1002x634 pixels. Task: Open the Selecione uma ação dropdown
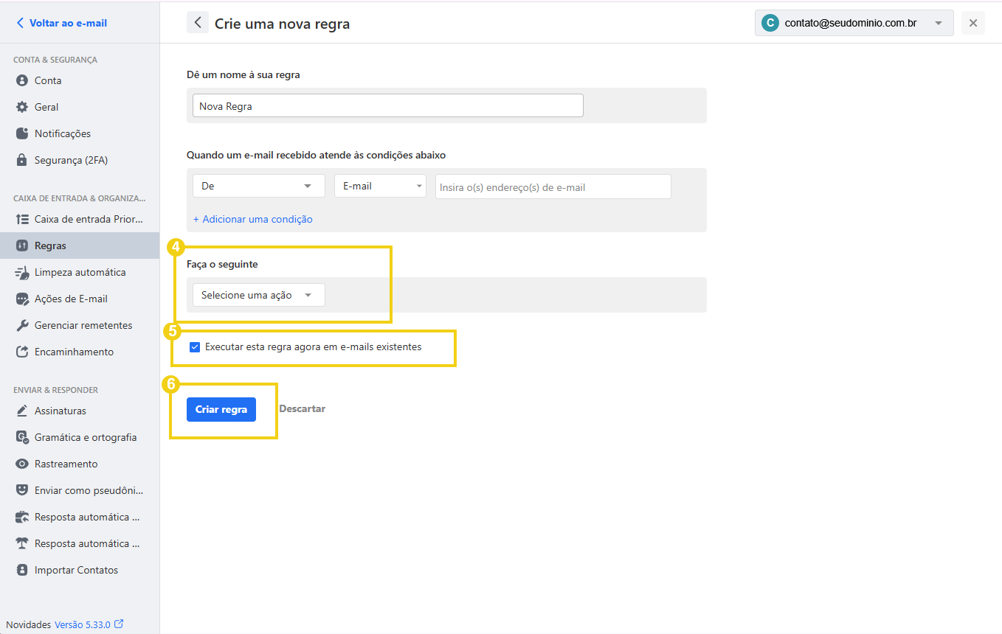(x=258, y=294)
